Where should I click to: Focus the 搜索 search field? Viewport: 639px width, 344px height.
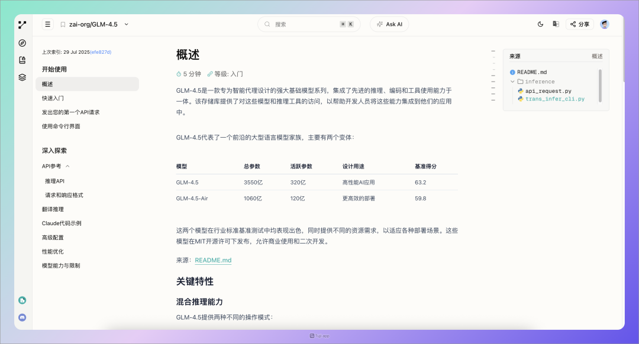point(309,24)
